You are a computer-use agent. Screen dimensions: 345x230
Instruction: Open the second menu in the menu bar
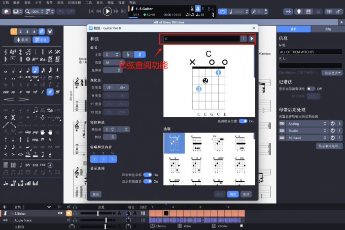pyautogui.click(x=16, y=3)
